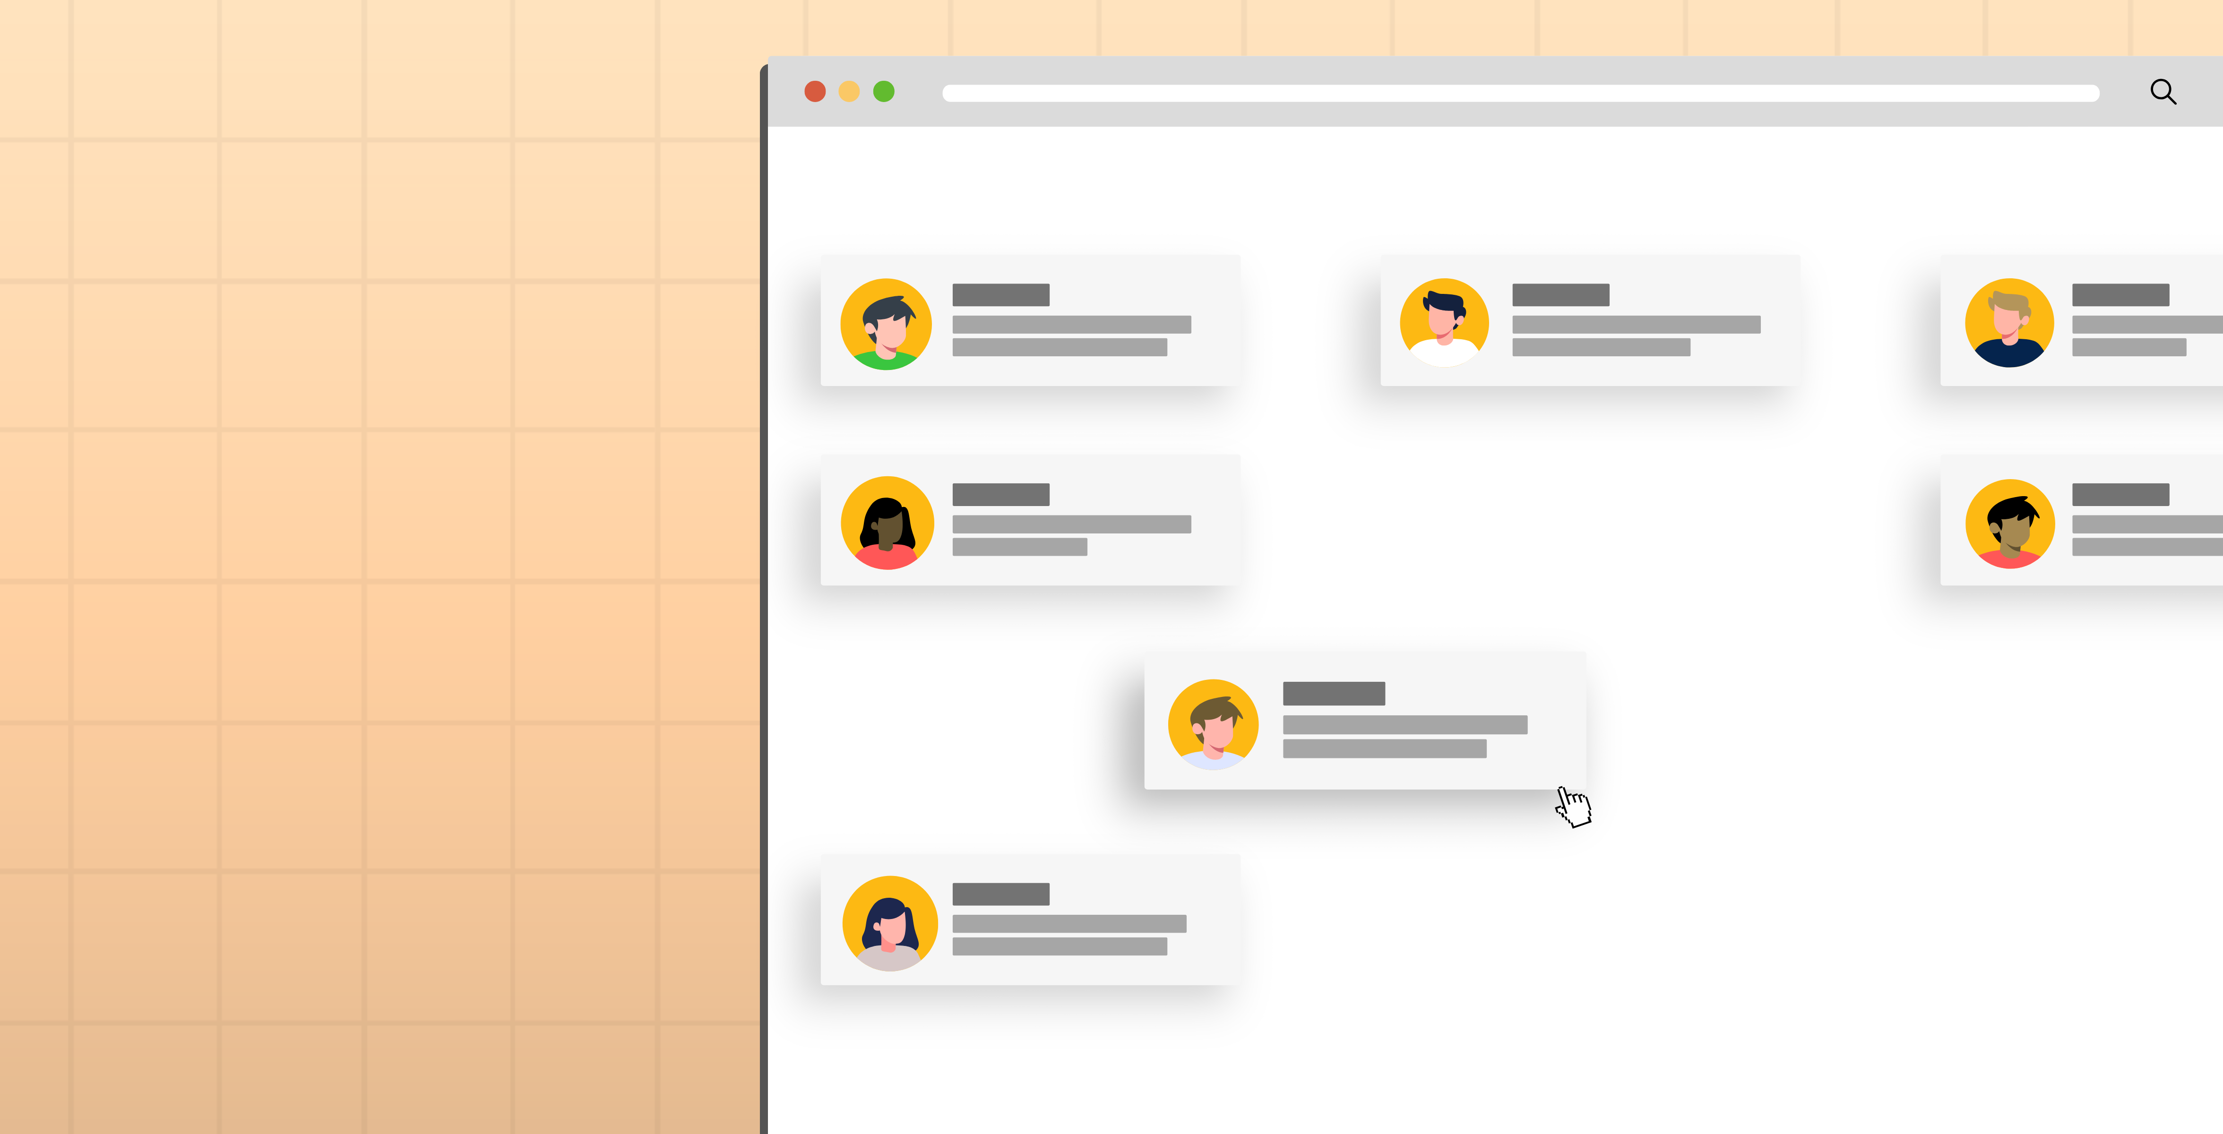This screenshot has width=2223, height=1134.
Task: Click the magnifying glass search icon
Action: coord(2163,92)
